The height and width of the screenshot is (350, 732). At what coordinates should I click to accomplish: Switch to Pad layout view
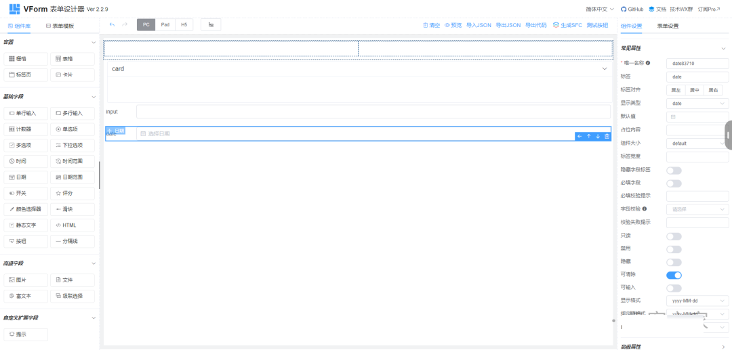click(x=165, y=24)
